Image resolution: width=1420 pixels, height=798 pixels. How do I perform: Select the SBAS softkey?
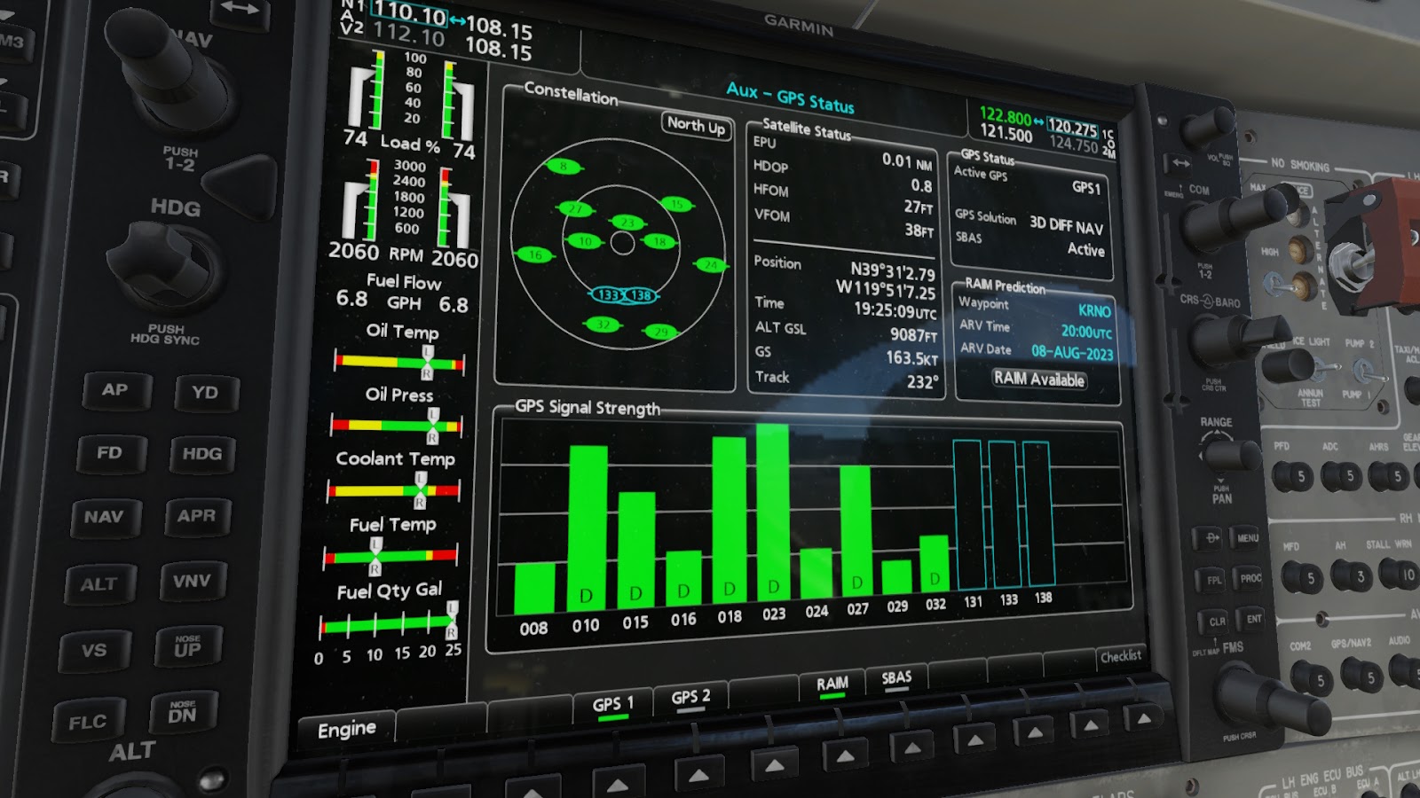(x=896, y=678)
